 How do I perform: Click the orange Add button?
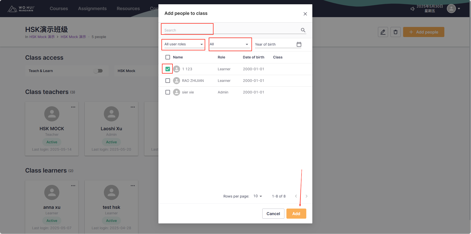(296, 214)
